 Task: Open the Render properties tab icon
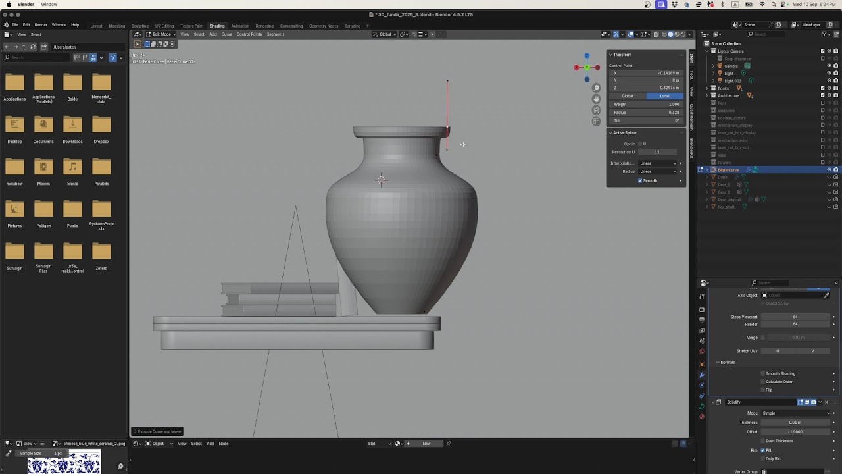tap(702, 309)
